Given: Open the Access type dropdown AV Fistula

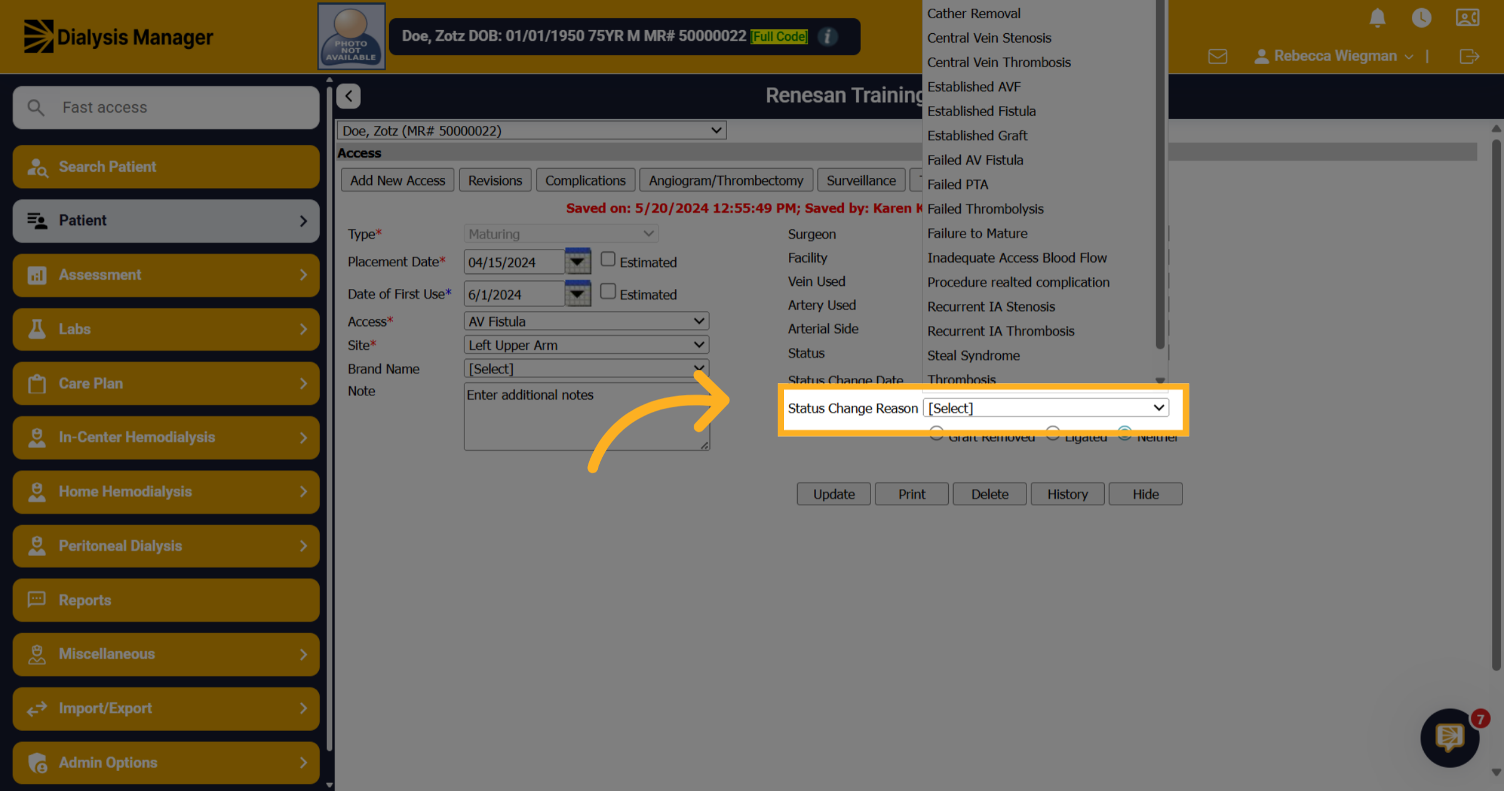Looking at the screenshot, I should [586, 322].
